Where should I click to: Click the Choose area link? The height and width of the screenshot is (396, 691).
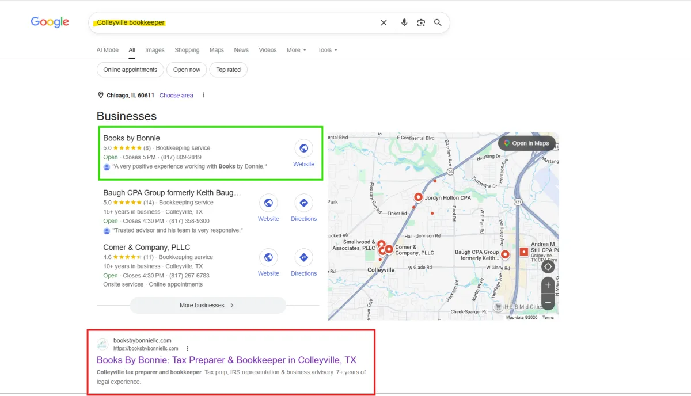click(x=176, y=96)
